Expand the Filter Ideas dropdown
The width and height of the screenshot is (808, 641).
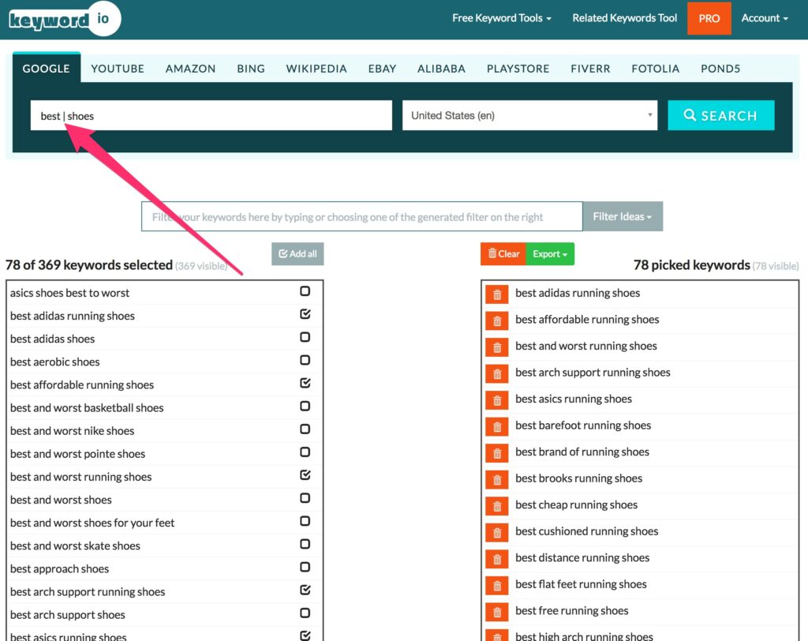pos(622,216)
